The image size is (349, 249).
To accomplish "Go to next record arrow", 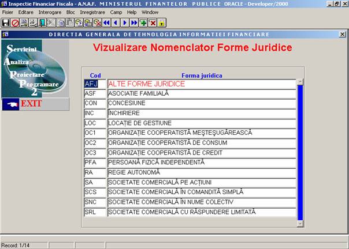I will pos(125,23).
